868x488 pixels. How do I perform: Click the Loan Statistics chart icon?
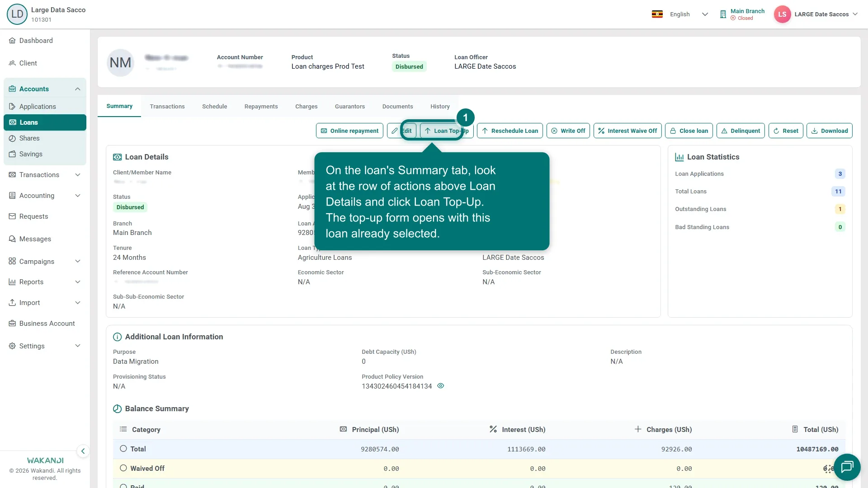pyautogui.click(x=679, y=157)
